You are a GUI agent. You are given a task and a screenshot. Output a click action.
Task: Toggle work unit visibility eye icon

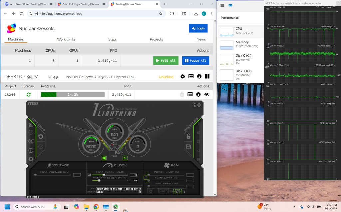pyautogui.click(x=206, y=95)
